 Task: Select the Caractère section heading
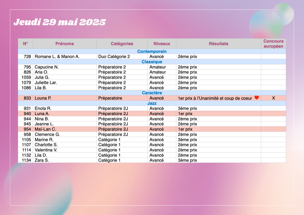152,93
